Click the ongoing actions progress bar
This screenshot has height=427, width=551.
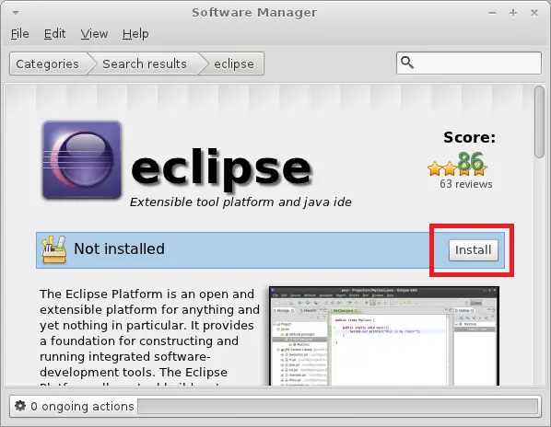[x=338, y=407]
